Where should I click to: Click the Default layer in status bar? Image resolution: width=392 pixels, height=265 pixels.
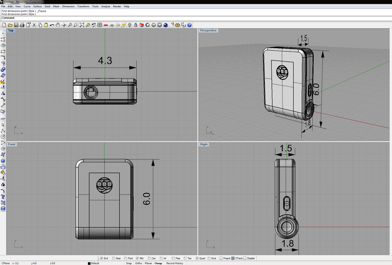(x=94, y=263)
